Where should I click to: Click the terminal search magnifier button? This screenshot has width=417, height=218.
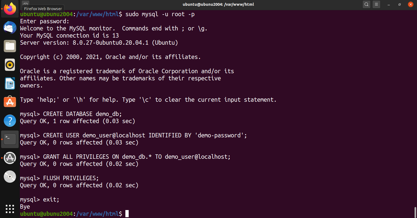pyautogui.click(x=366, y=4)
